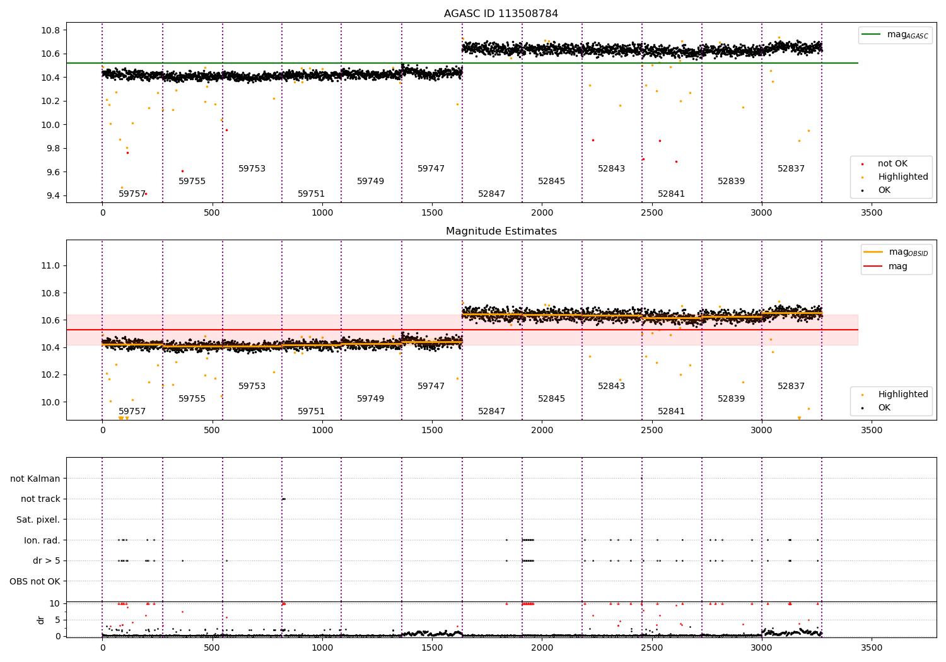Click obsid label 59751 in top plot
This screenshot has width=946, height=662.
click(x=311, y=194)
